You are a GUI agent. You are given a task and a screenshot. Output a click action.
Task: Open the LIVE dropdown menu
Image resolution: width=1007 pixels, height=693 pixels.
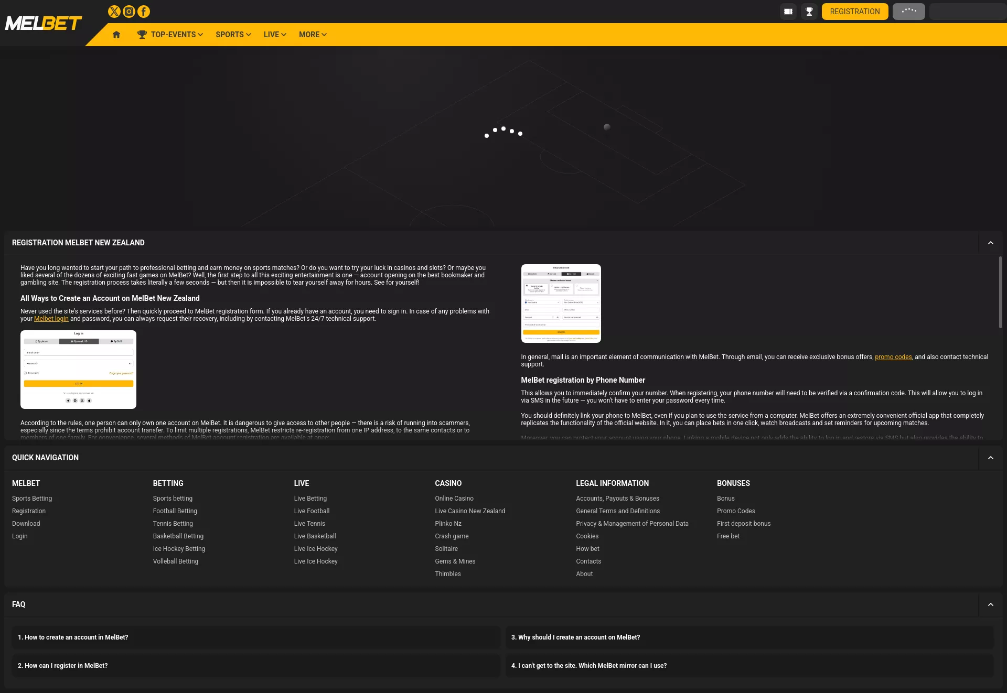coord(275,35)
